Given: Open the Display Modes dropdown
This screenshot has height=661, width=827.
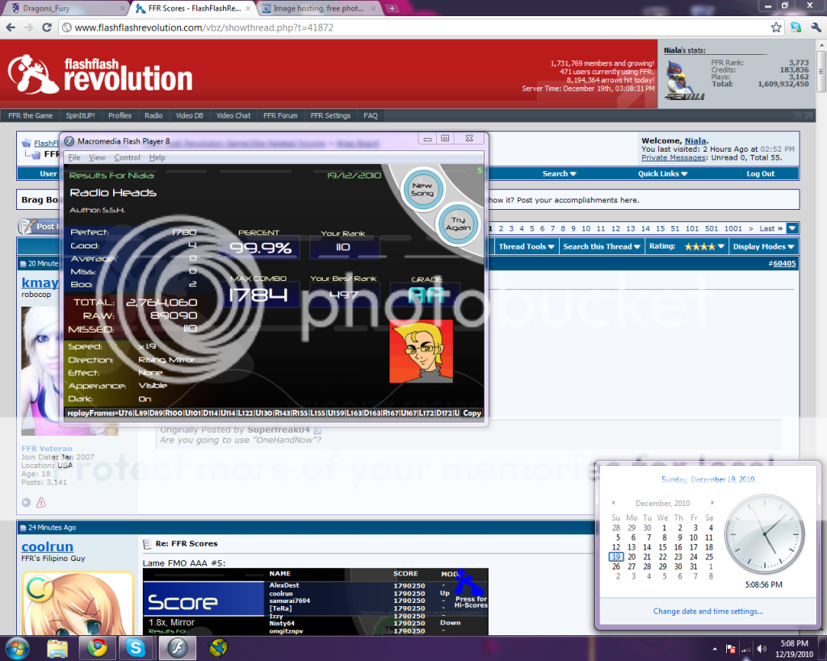Looking at the screenshot, I should click(x=764, y=246).
